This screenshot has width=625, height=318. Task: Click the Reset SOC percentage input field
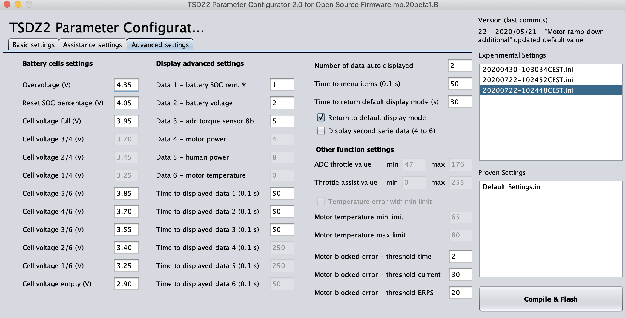tap(127, 103)
